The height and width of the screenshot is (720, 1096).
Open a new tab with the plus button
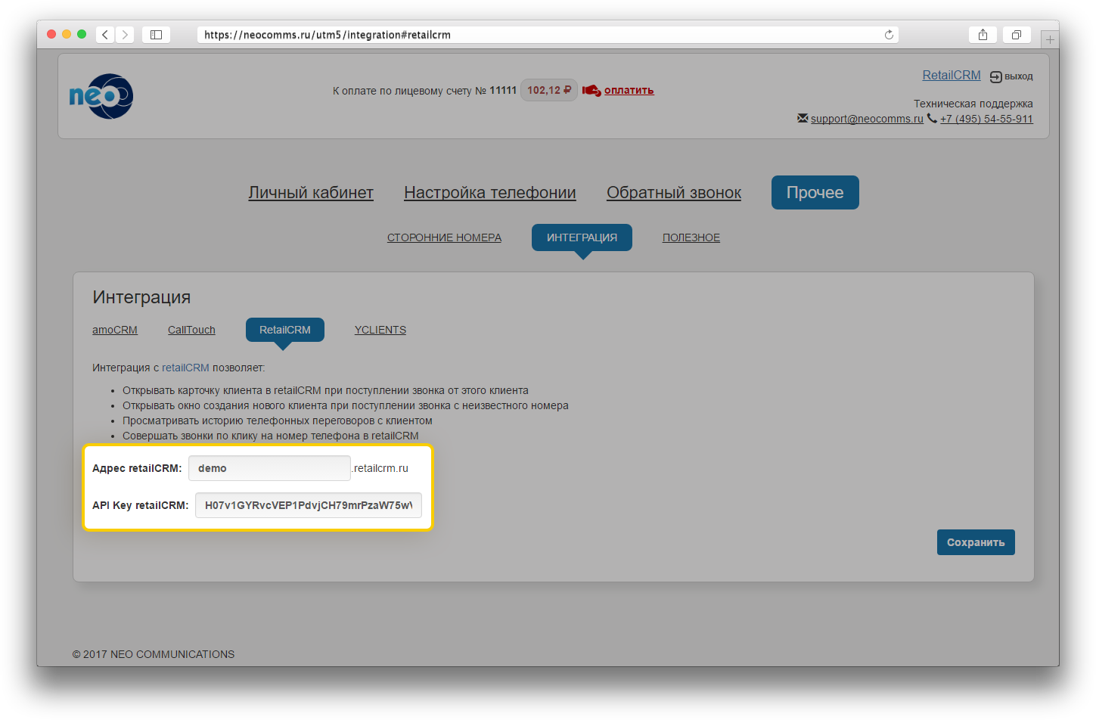[x=1049, y=39]
